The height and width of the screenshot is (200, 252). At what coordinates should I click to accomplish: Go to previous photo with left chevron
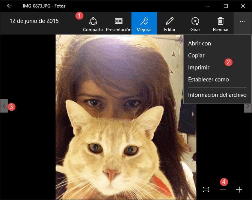tap(4, 106)
